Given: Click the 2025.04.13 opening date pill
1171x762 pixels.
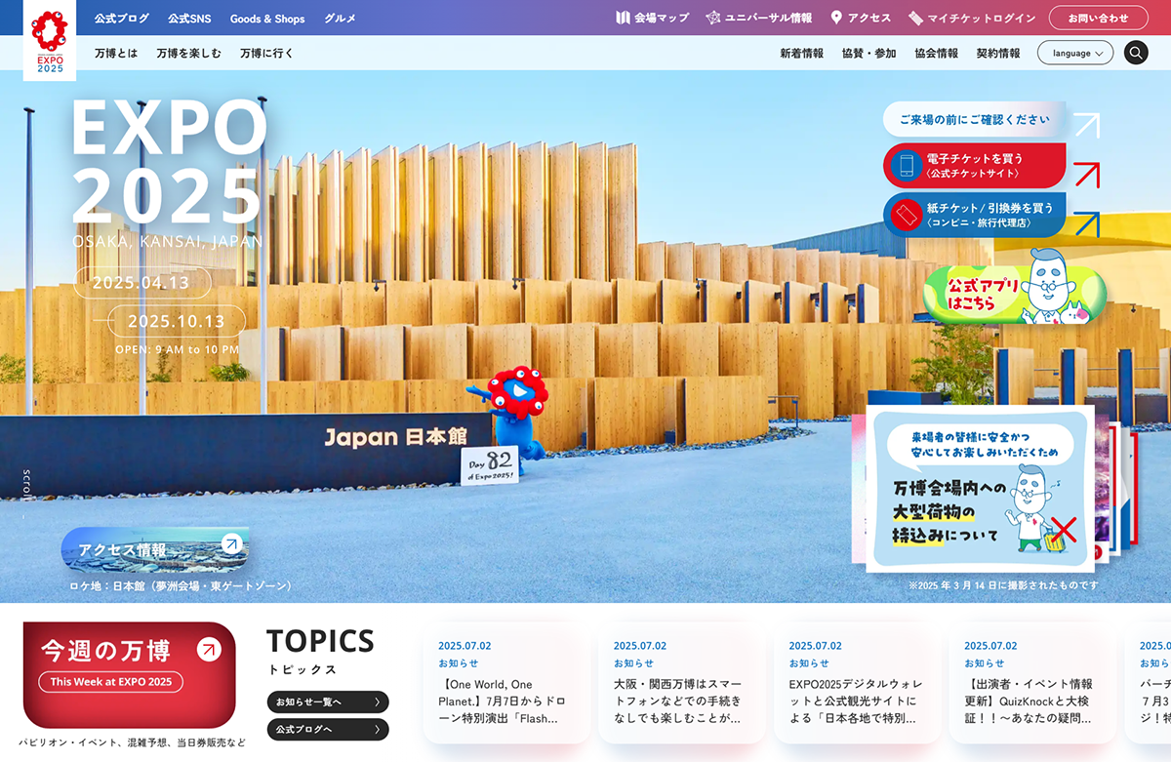Looking at the screenshot, I should (x=142, y=283).
